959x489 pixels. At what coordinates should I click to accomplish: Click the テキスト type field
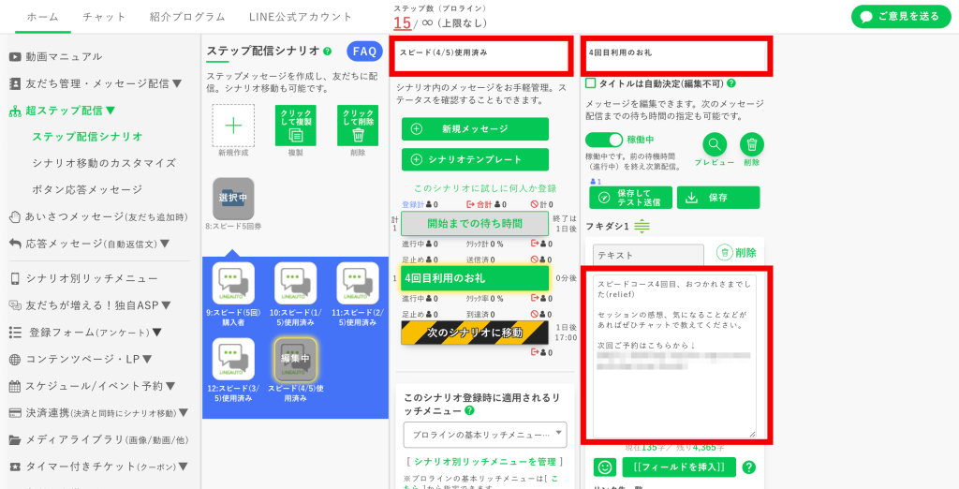pos(648,255)
